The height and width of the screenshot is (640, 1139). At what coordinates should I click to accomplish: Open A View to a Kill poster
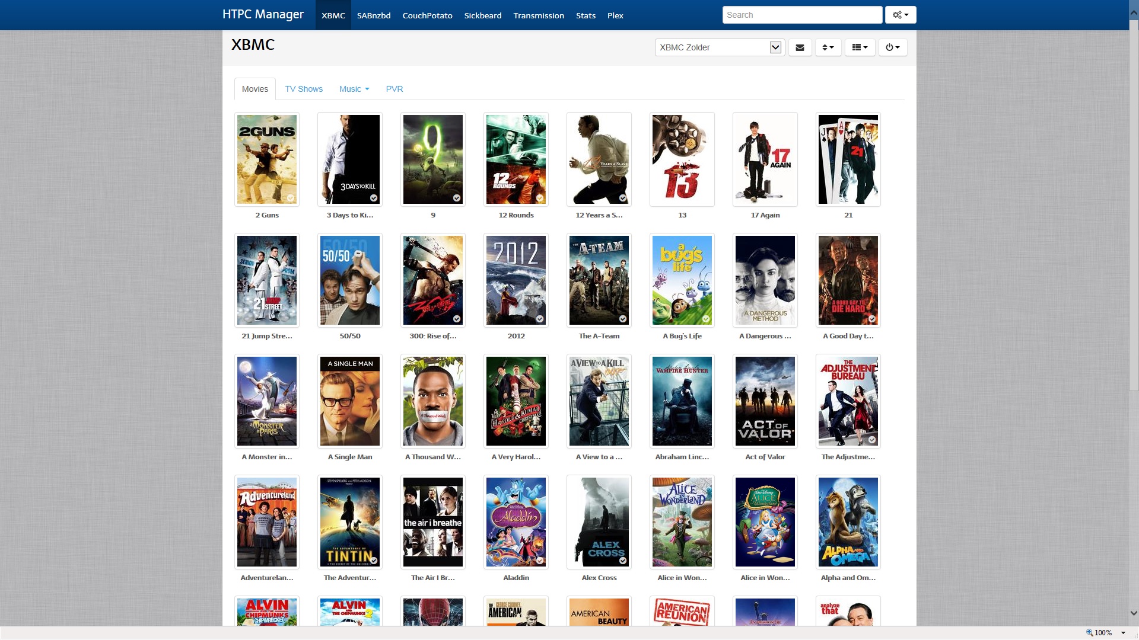[x=599, y=401]
